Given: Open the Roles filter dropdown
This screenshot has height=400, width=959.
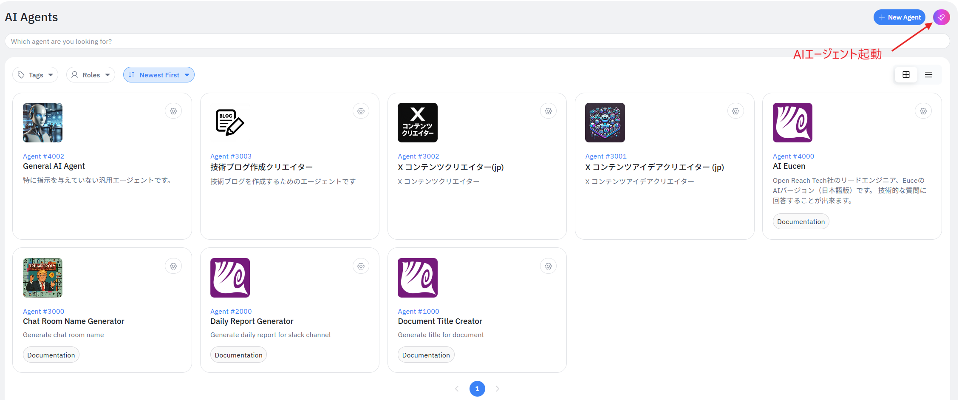Looking at the screenshot, I should (x=91, y=75).
